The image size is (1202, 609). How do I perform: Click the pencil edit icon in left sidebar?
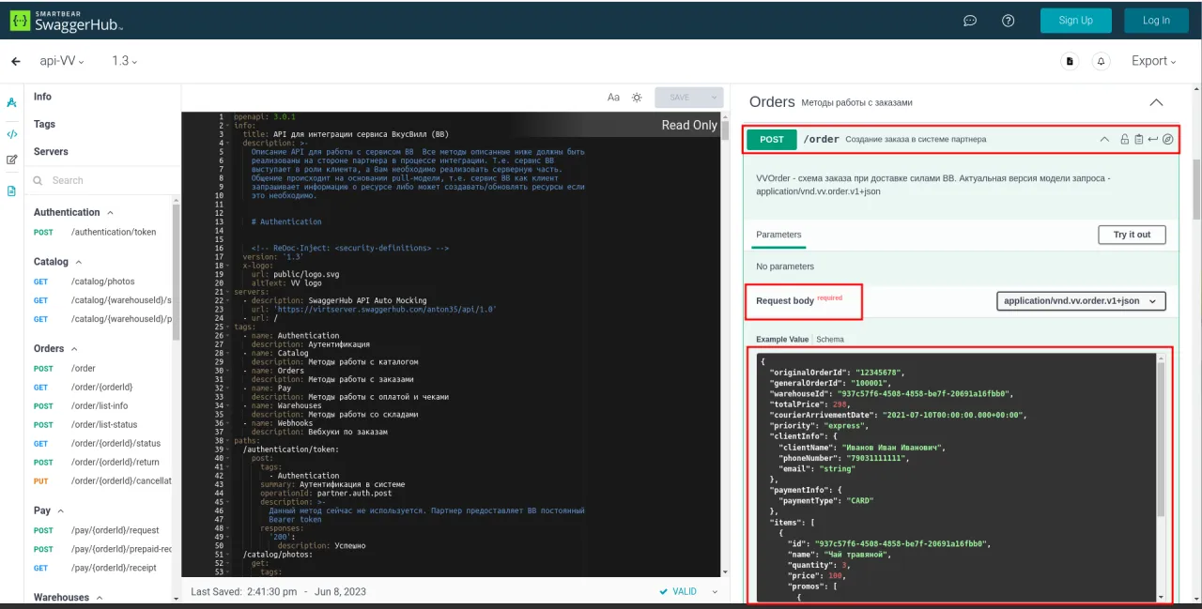point(12,160)
